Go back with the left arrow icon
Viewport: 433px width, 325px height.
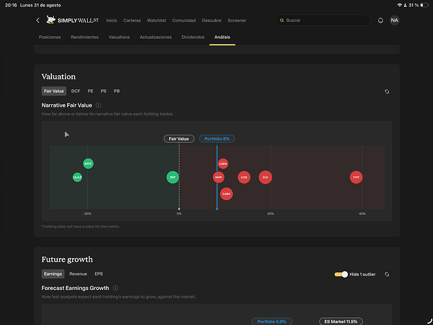click(38, 20)
